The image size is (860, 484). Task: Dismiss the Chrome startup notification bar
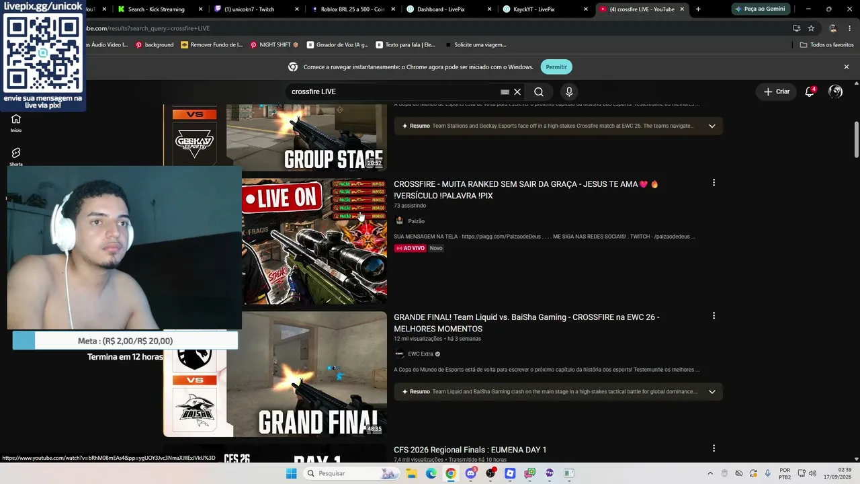847,67
